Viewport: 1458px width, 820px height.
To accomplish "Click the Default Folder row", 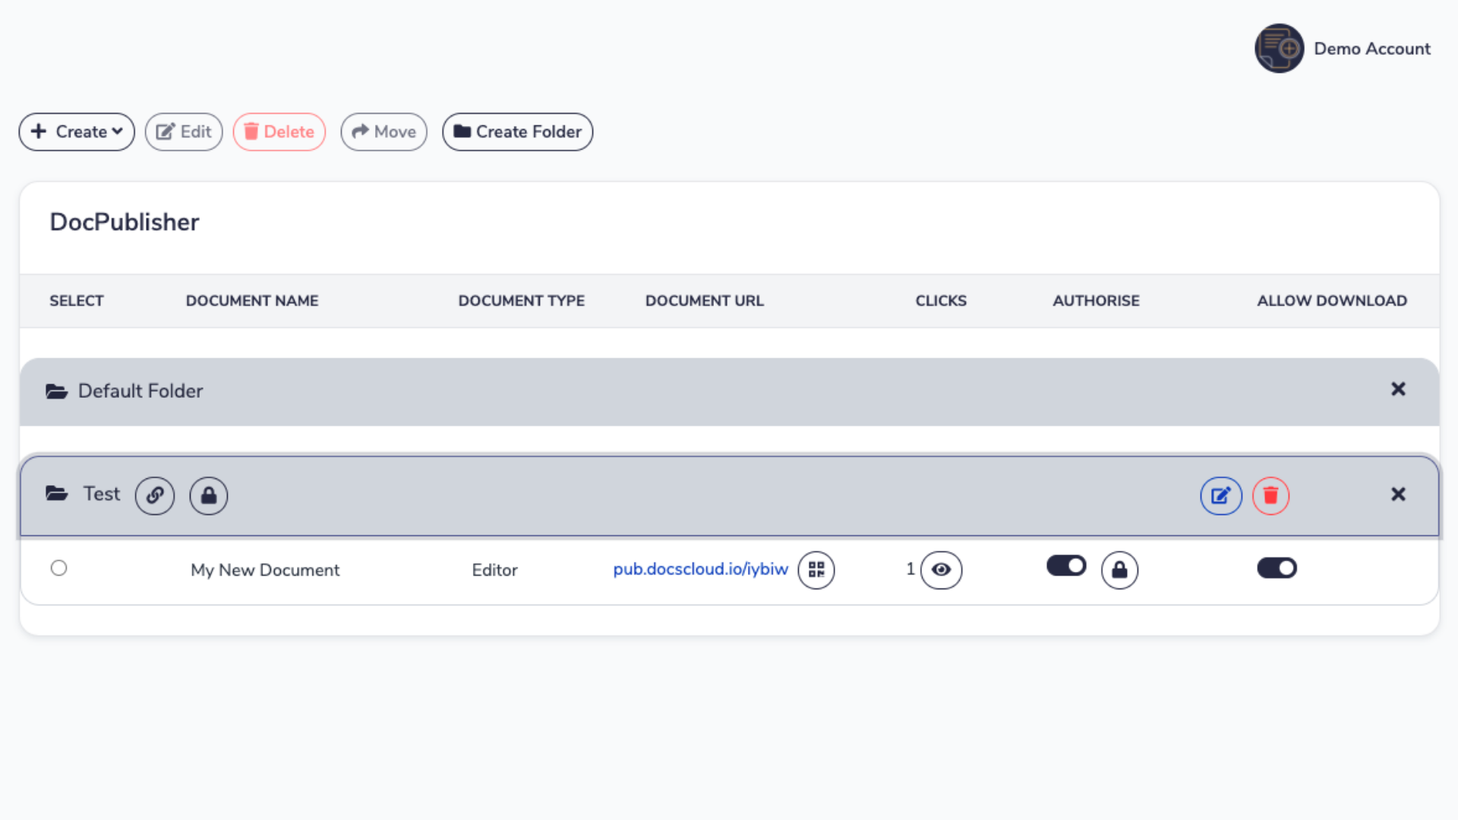I will (141, 391).
